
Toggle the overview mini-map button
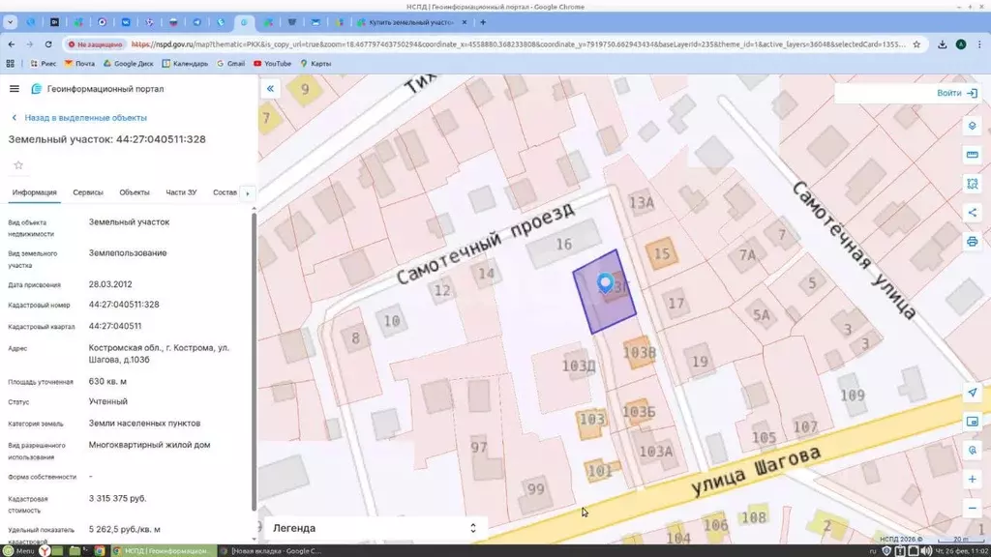coord(973,422)
